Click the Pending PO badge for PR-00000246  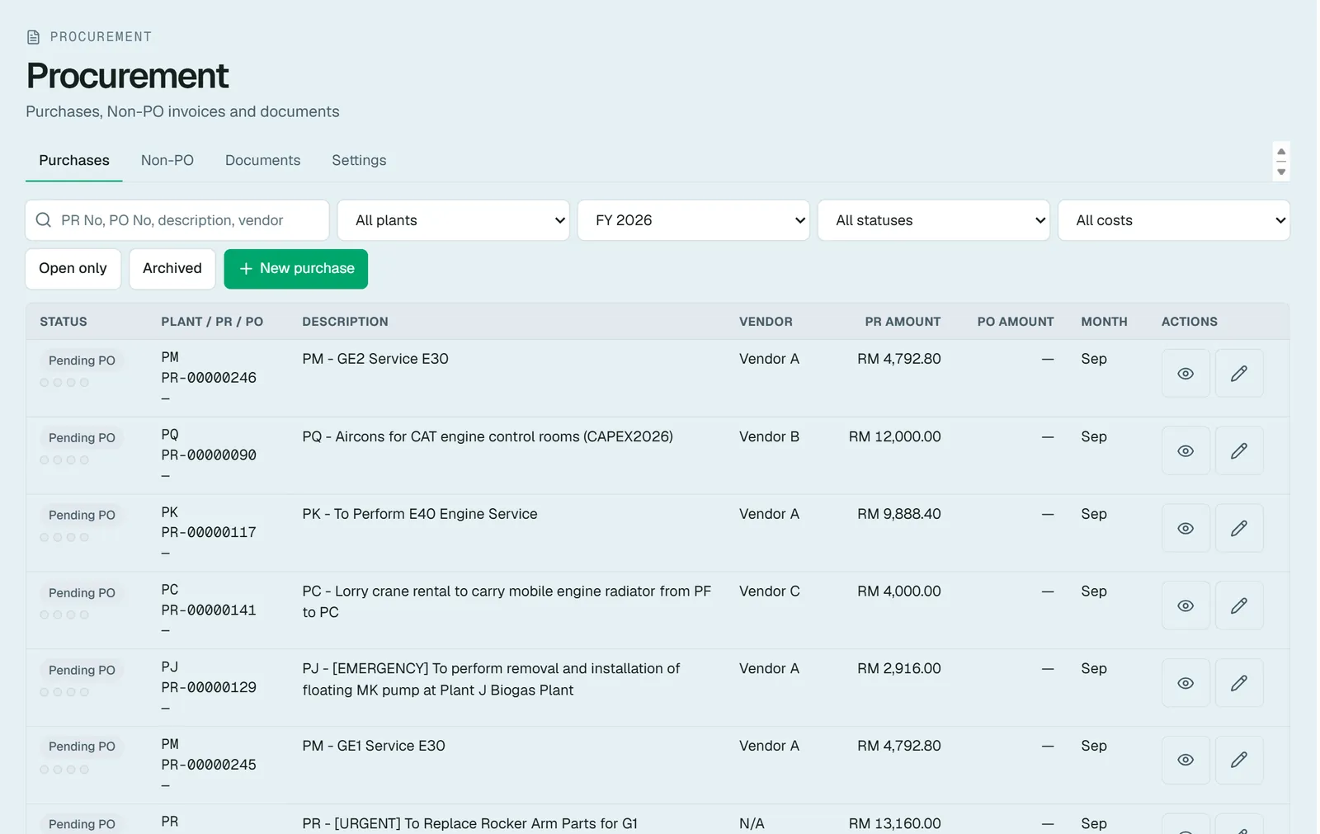coord(82,360)
